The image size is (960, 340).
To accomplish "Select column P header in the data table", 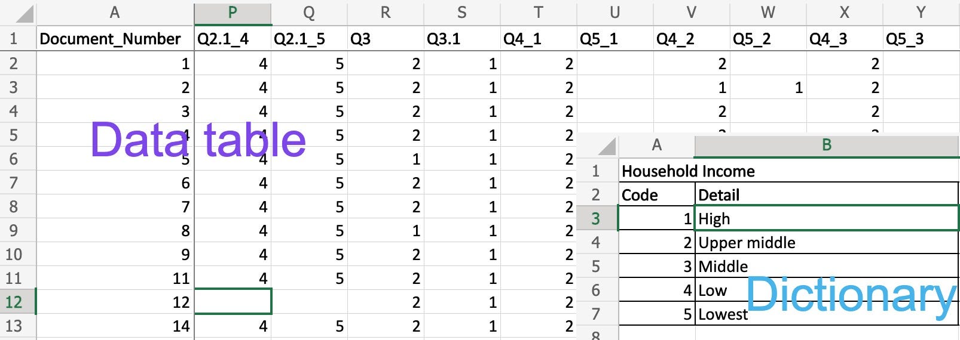I will pos(233,13).
